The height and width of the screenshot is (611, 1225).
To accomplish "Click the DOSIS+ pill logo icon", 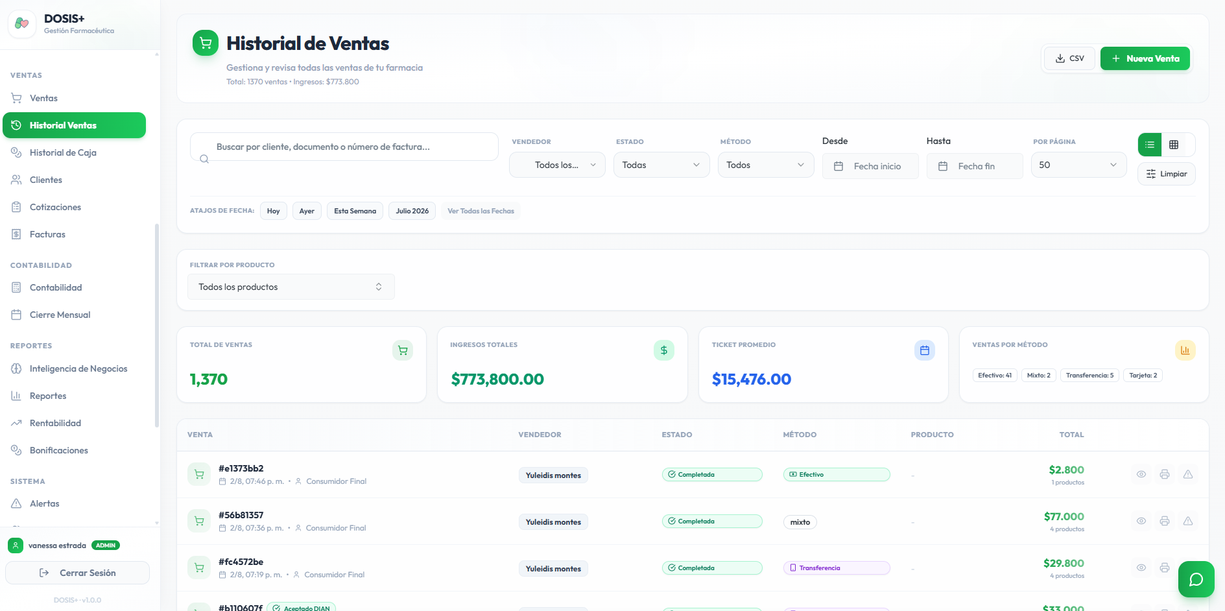I will click(22, 23).
